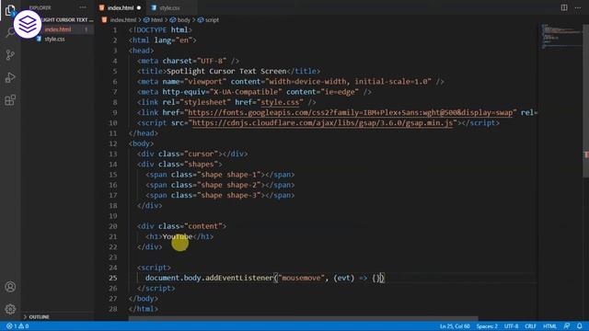Open the cdnjs gsap.min.js link
The image size is (589, 331).
pos(323,122)
